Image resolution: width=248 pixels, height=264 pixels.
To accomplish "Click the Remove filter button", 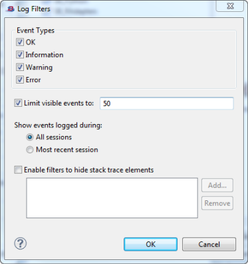I will point(217,203).
